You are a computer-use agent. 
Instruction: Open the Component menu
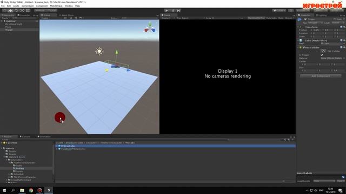tap(42, 6)
